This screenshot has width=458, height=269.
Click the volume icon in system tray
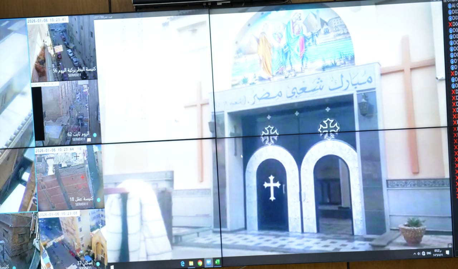pyautogui.click(x=419, y=253)
